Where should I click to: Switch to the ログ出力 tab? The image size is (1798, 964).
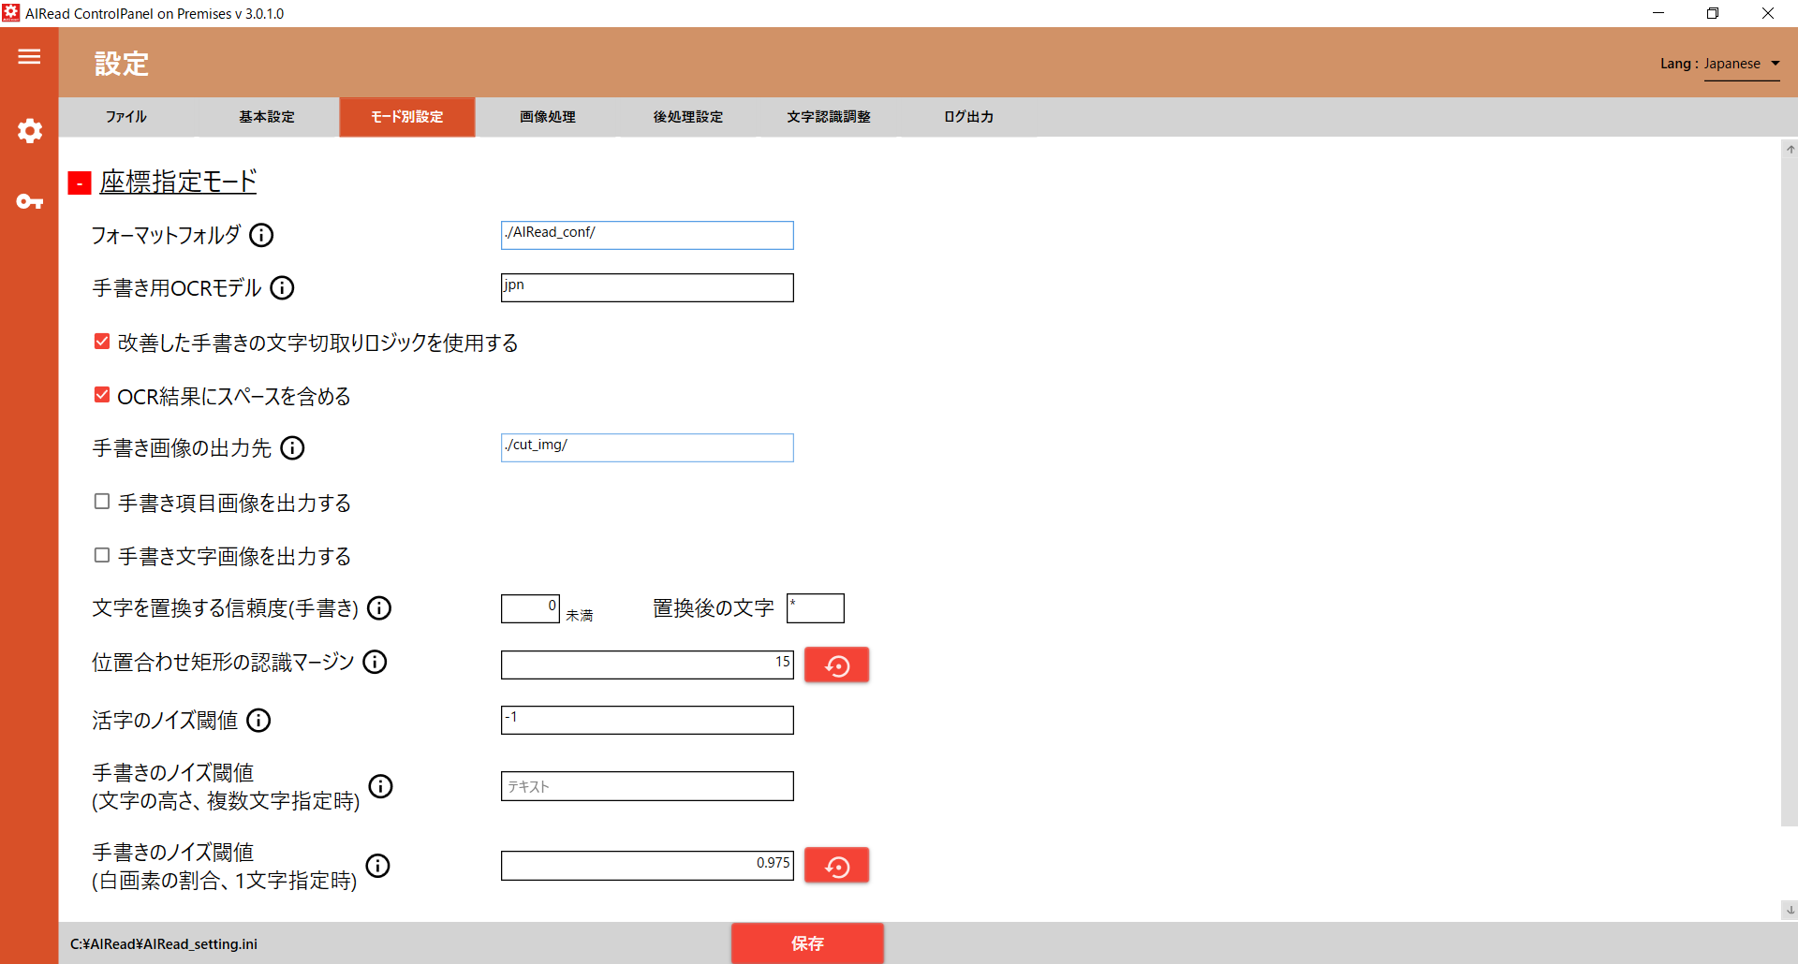coord(968,117)
